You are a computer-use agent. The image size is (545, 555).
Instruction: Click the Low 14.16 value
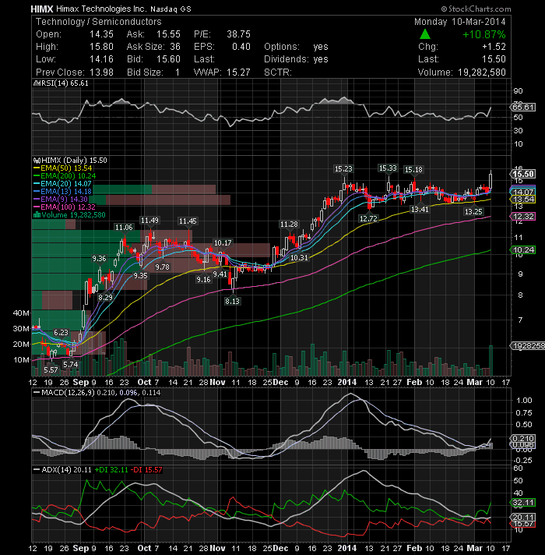(101, 59)
